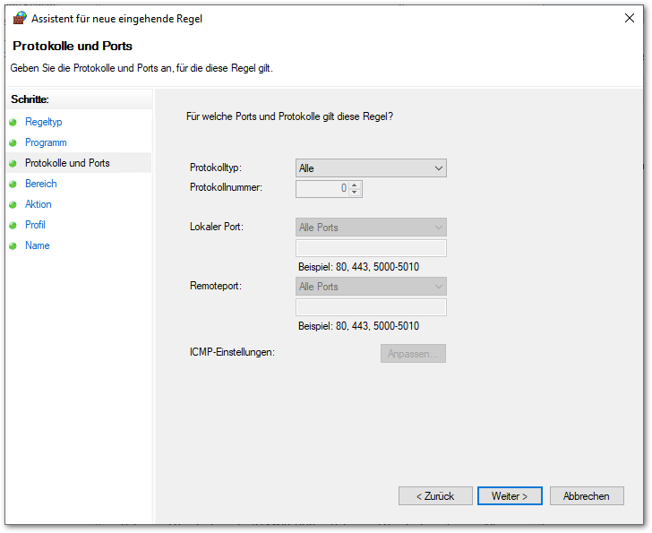
Task: Decrease the Protokollnummer with the down arrow
Action: pos(356,193)
